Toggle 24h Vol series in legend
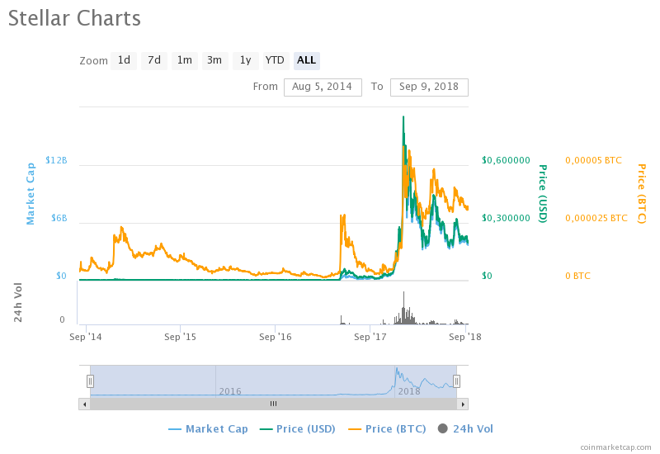660x454 pixels. click(x=465, y=429)
